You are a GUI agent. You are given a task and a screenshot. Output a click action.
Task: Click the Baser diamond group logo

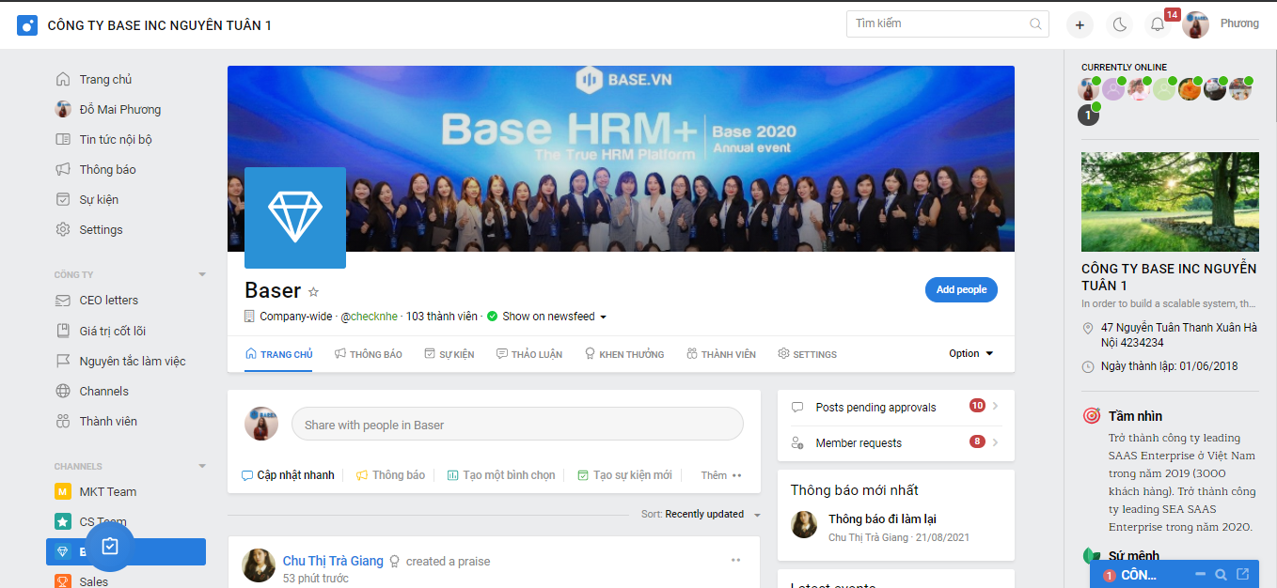[295, 218]
